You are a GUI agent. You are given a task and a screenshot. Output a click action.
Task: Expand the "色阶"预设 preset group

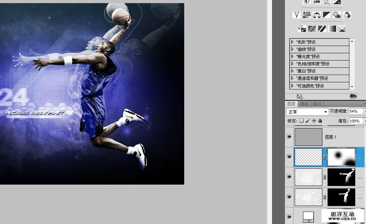click(293, 42)
